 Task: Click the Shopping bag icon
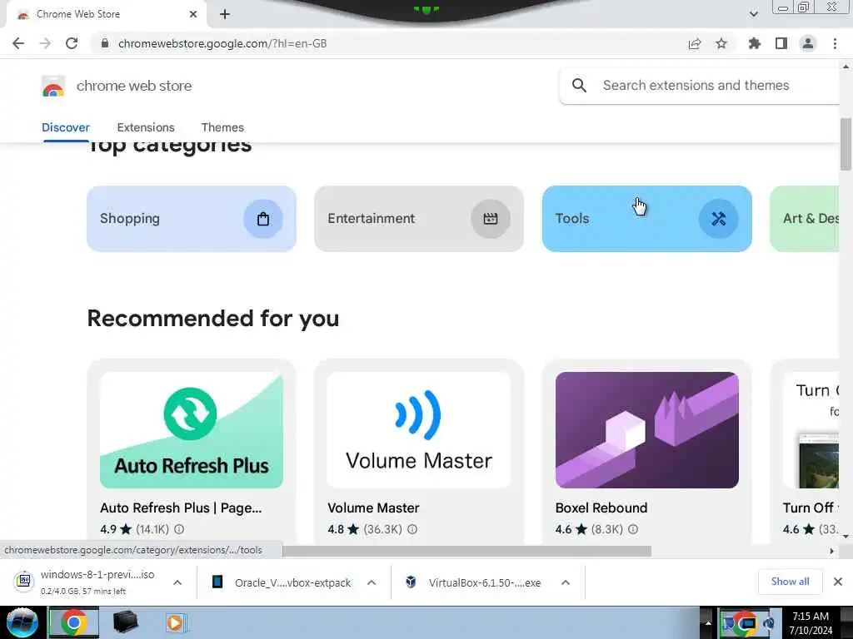tap(262, 219)
